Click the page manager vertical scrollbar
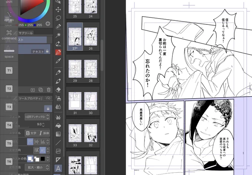The width and height of the screenshot is (252, 175). coord(102,55)
